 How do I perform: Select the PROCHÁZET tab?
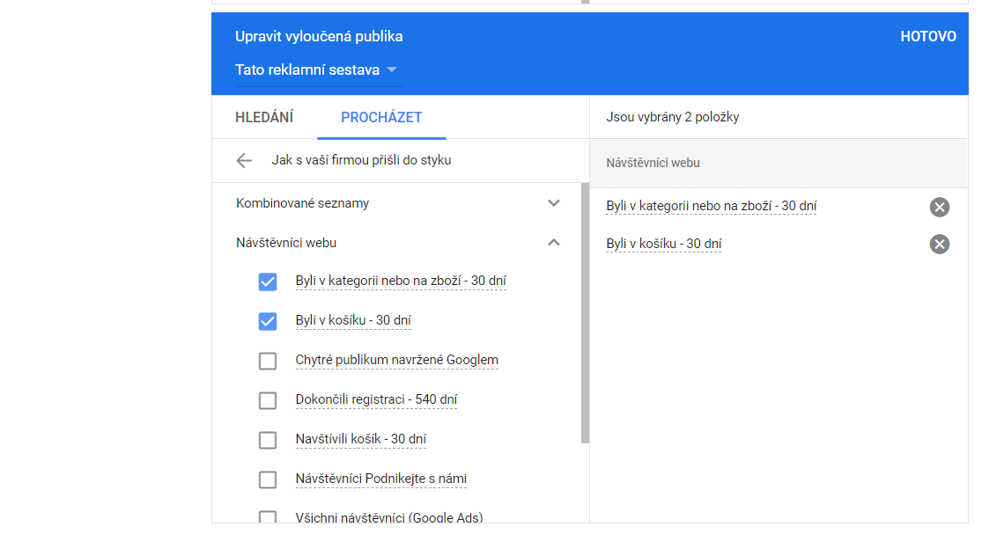click(x=381, y=118)
